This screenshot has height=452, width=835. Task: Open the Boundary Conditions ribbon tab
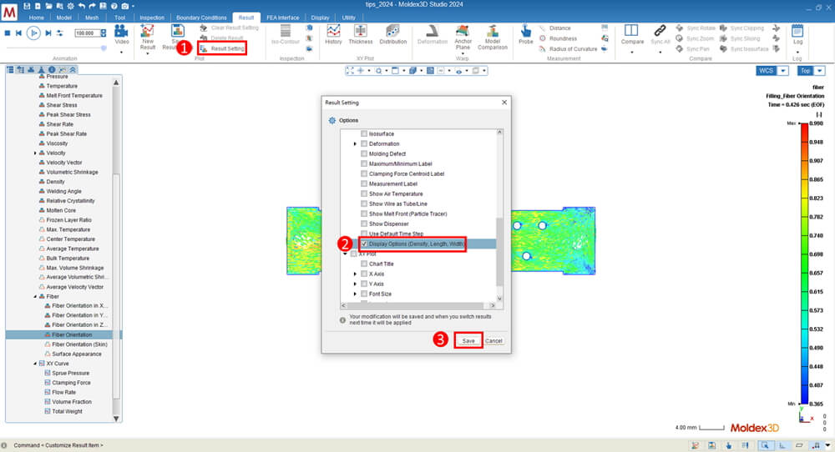click(x=201, y=18)
